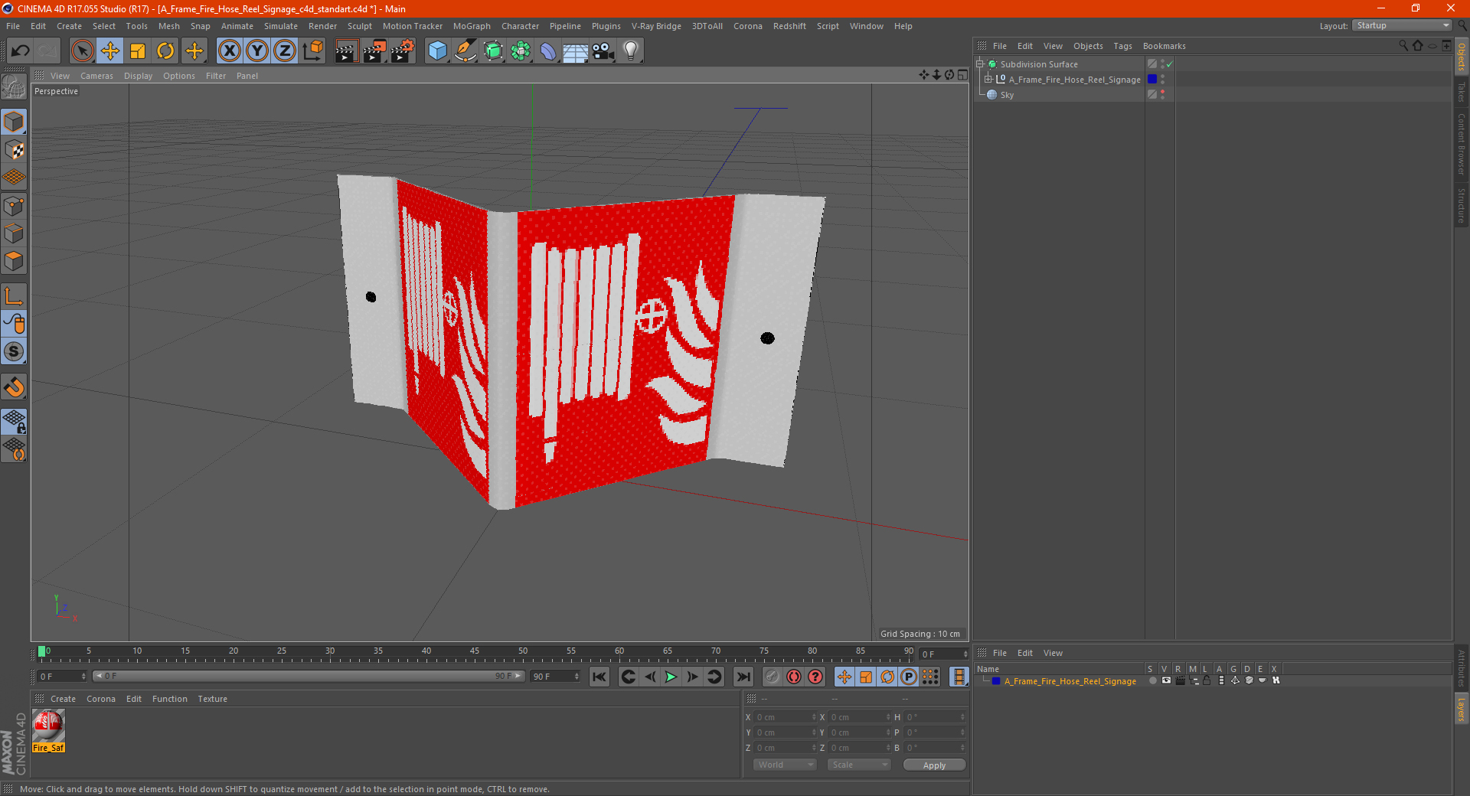Open the World coordinate system dropdown
1470x796 pixels.
[x=785, y=765]
